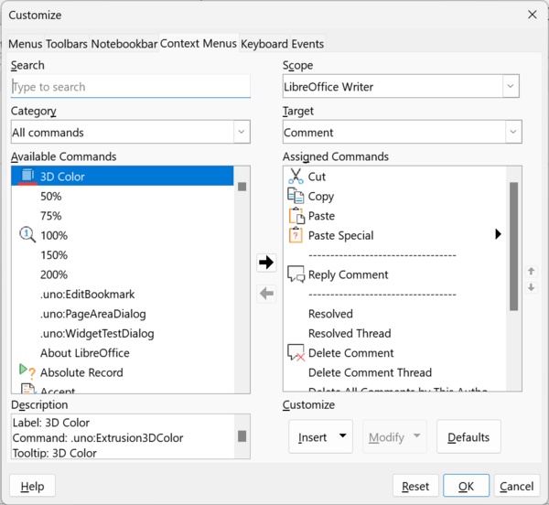Click the Absolute Record command icon
The height and width of the screenshot is (505, 549).
tap(27, 372)
